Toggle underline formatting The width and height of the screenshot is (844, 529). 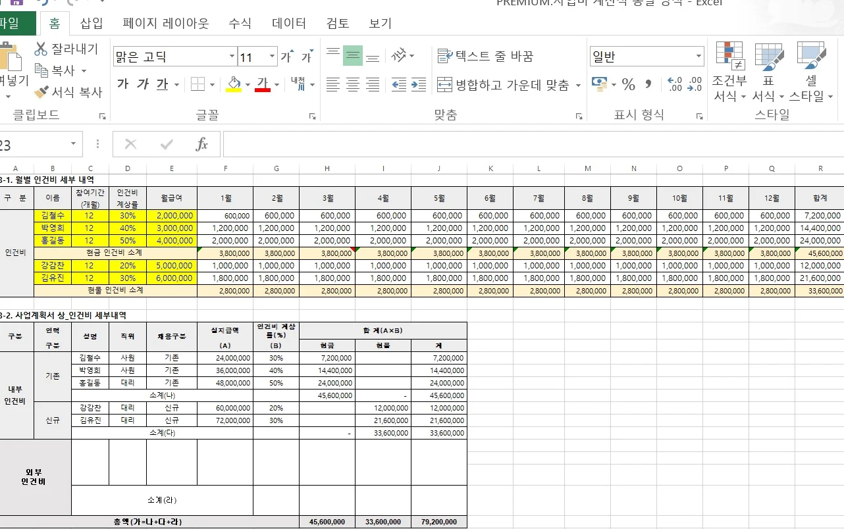tap(162, 84)
